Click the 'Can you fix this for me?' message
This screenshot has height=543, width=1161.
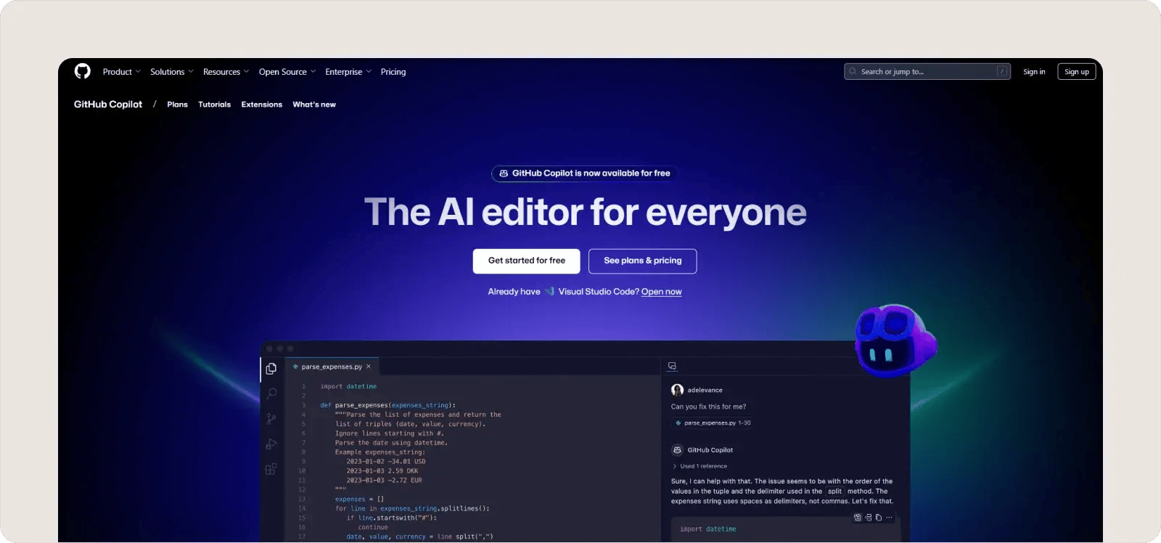click(708, 407)
